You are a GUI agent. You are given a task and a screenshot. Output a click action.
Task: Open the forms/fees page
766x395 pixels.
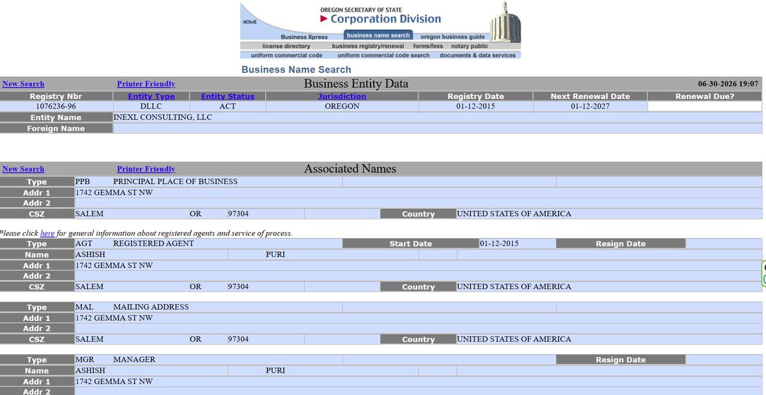[x=428, y=46]
